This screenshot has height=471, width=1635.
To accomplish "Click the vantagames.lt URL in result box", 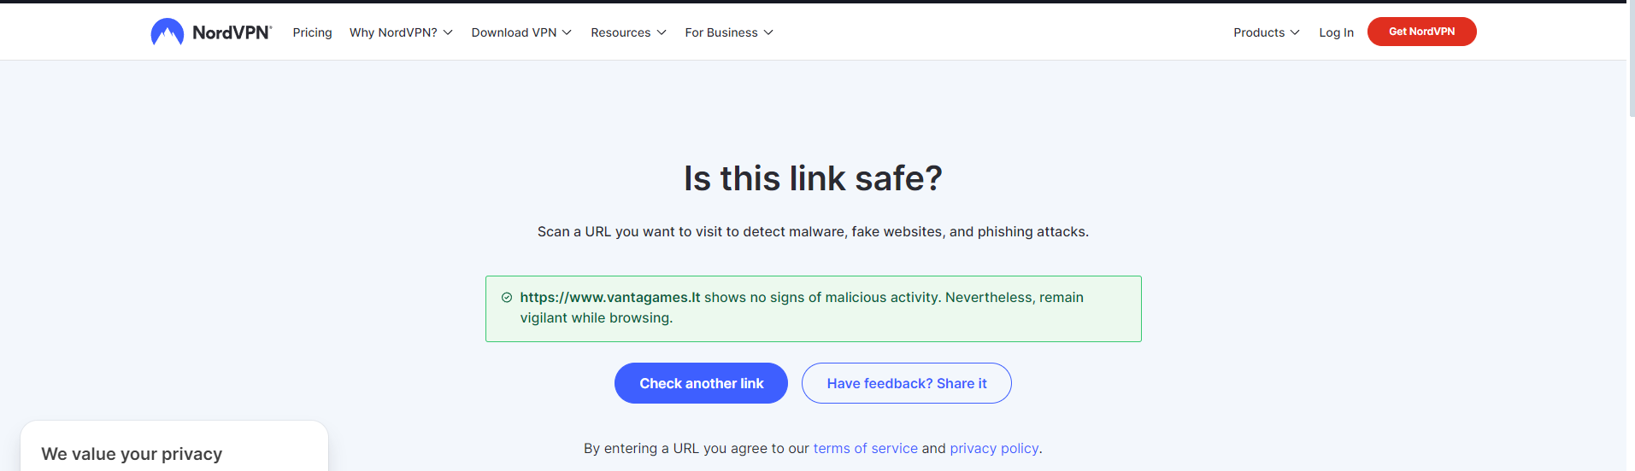I will [609, 298].
